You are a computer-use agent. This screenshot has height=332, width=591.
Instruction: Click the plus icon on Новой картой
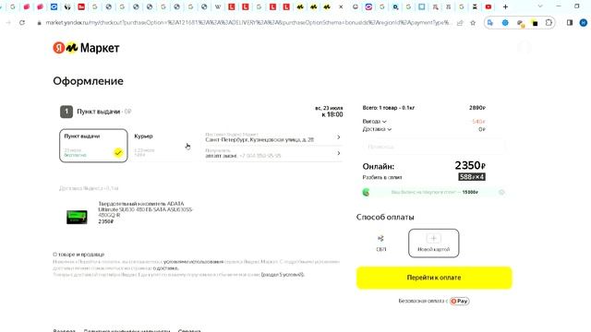tap(433, 238)
